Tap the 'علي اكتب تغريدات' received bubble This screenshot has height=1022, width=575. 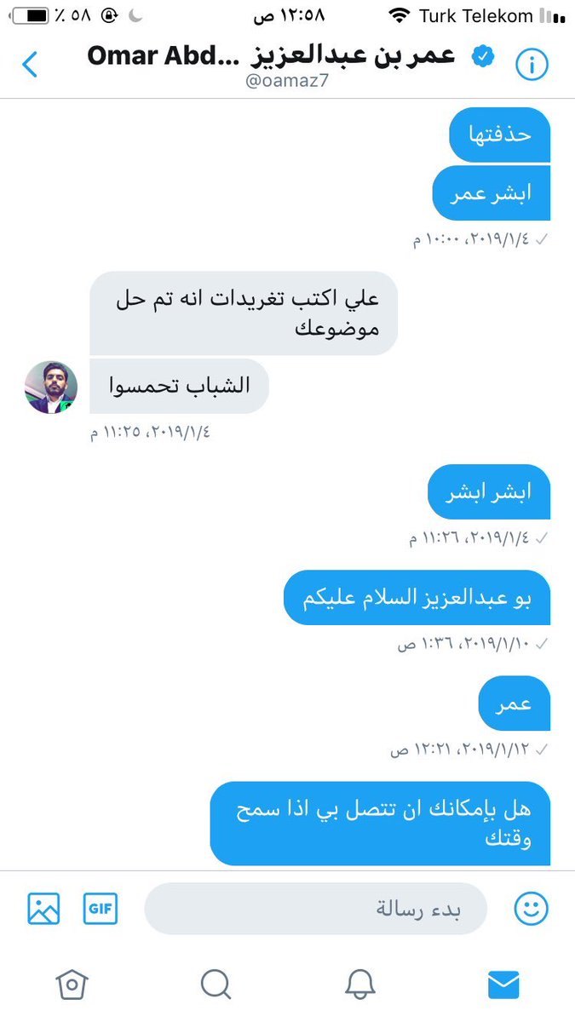click(244, 313)
